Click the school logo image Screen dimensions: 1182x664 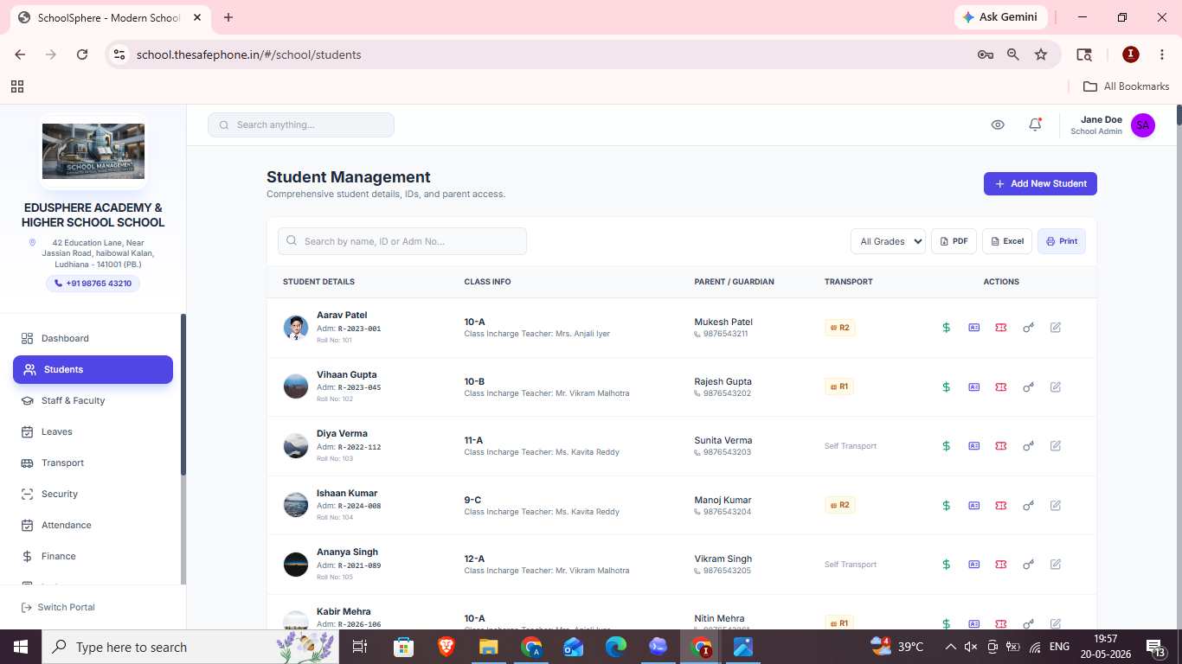point(93,151)
